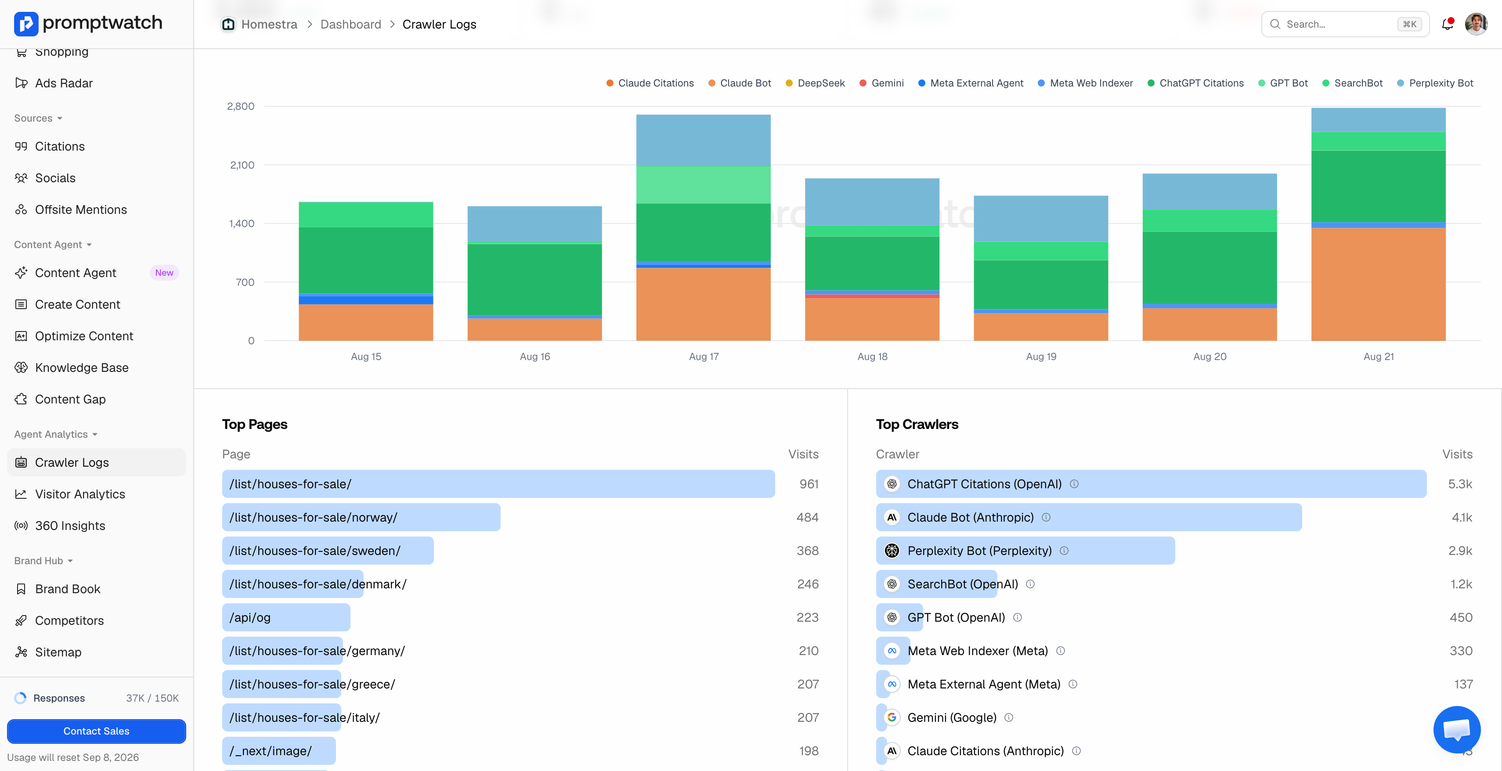Toggle Gemini legend series
The height and width of the screenshot is (771, 1502).
[x=881, y=83]
